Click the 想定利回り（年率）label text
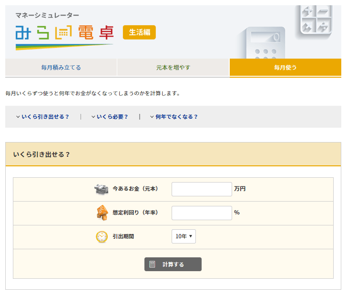 135,213
